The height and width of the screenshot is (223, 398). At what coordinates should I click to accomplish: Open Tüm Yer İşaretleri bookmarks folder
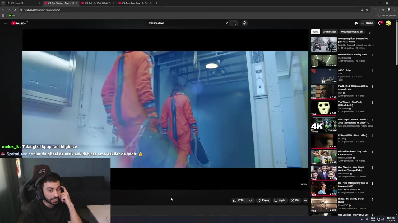[386, 15]
